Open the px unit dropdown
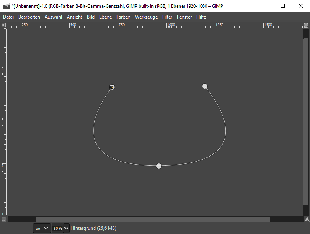310x234 pixels. pos(42,228)
